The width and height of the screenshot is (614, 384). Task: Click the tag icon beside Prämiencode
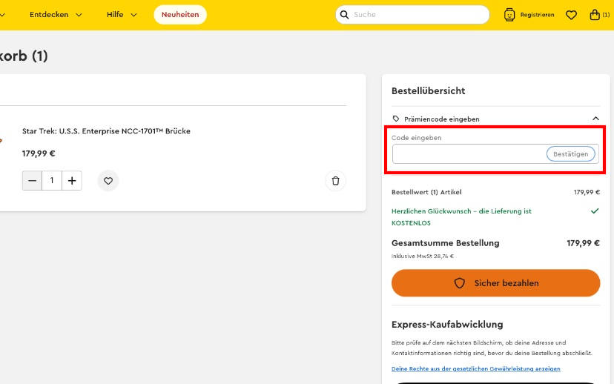[396, 119]
